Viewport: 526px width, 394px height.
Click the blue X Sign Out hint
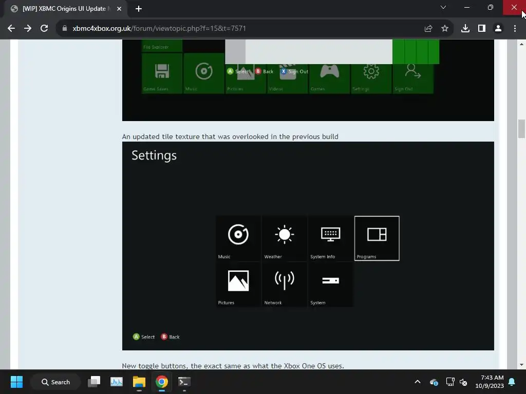point(294,71)
